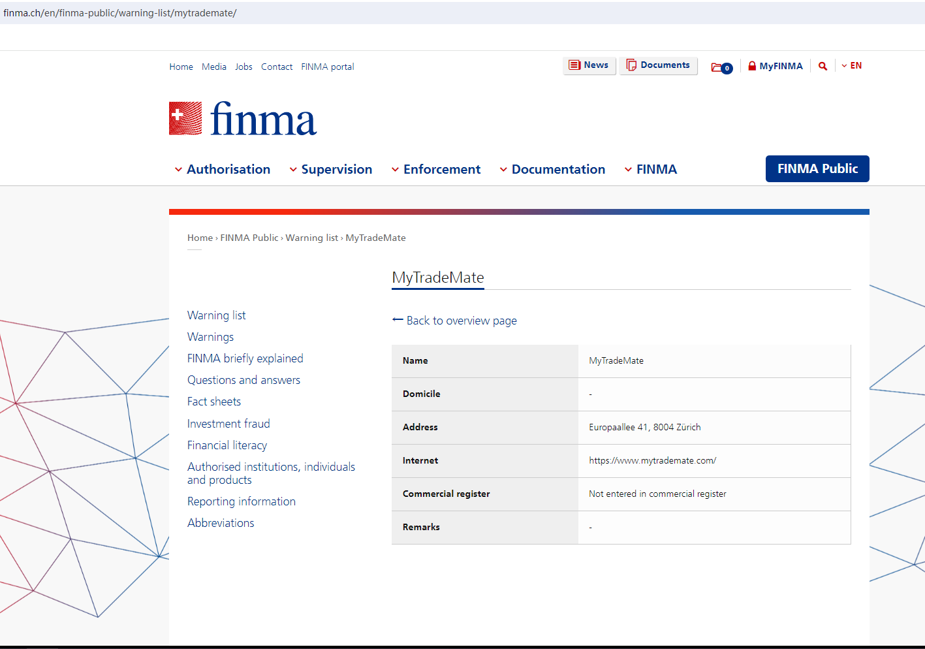Expand the Authorisation menu
Viewport: 925px width, 649px height.
coord(222,169)
